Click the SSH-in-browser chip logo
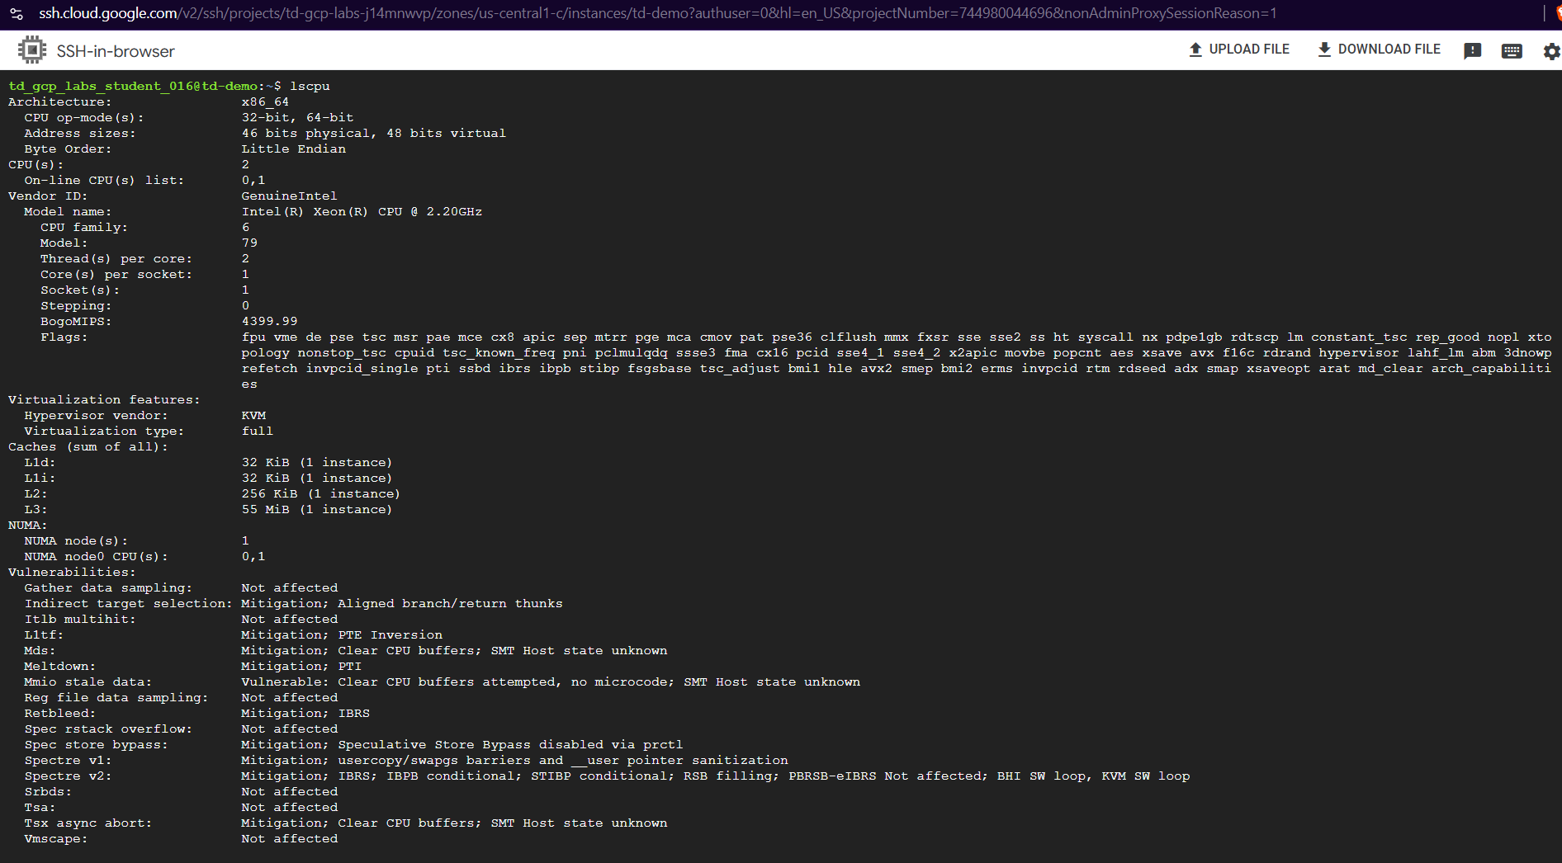 click(32, 50)
